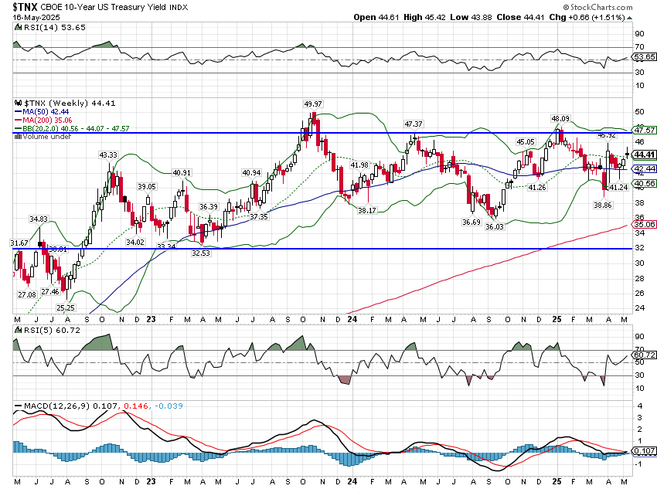This screenshot has width=657, height=489.
Task: Click the 35.06 MA(200) value tag on axis
Action: [x=644, y=225]
